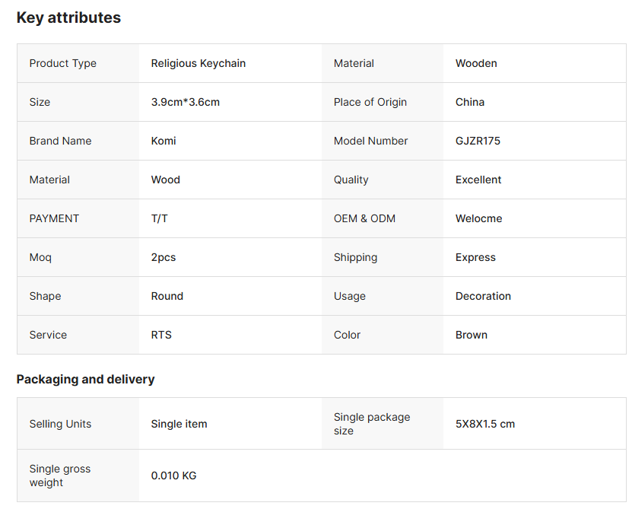Select the Komi brand name value

pos(164,141)
